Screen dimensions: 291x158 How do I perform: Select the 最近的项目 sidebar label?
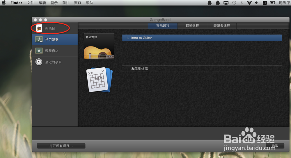pyautogui.click(x=54, y=62)
